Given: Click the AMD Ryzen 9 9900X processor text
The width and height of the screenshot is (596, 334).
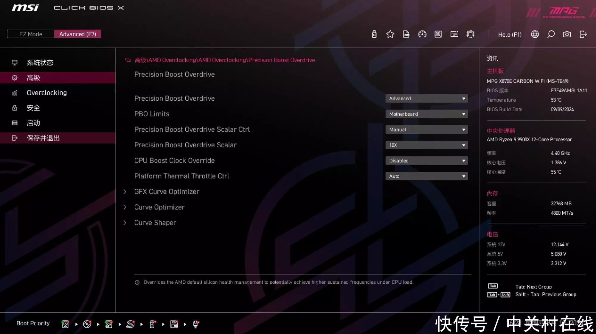Looking at the screenshot, I should click(x=529, y=140).
